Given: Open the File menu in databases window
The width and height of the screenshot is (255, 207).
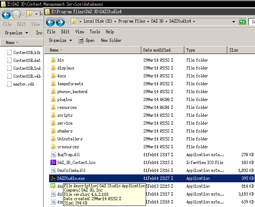Looking at the screenshot, I should [x=7, y=24].
